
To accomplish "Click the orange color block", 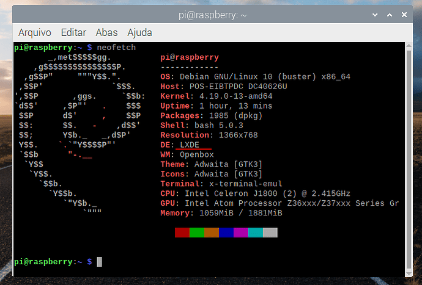I will point(211,233).
